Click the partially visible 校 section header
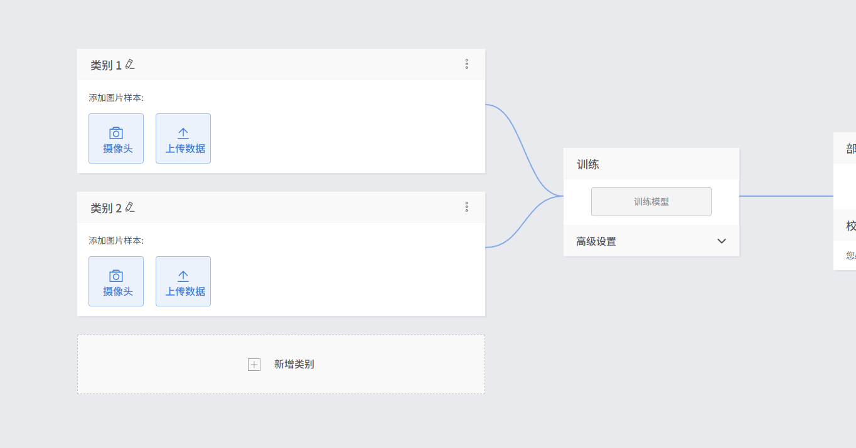 850,226
